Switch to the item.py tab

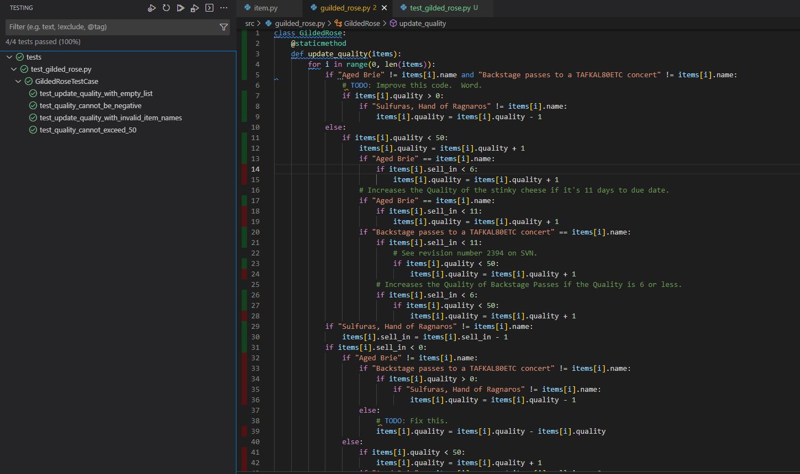[x=269, y=8]
